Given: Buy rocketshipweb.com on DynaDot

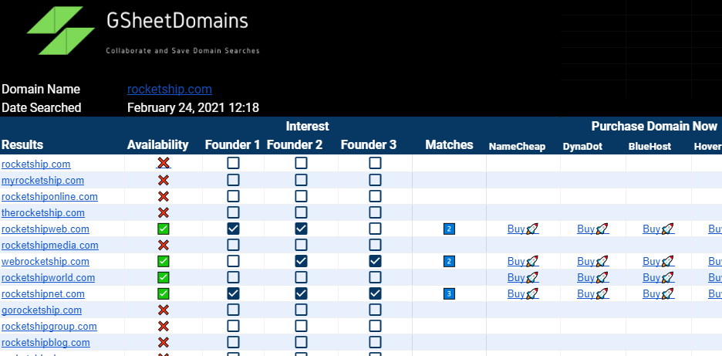Looking at the screenshot, I should click(x=593, y=229).
